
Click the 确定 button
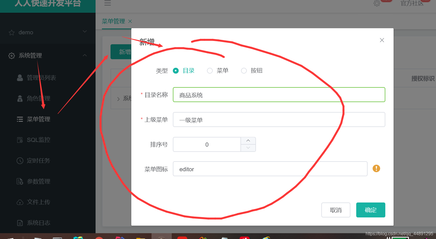[x=371, y=210]
